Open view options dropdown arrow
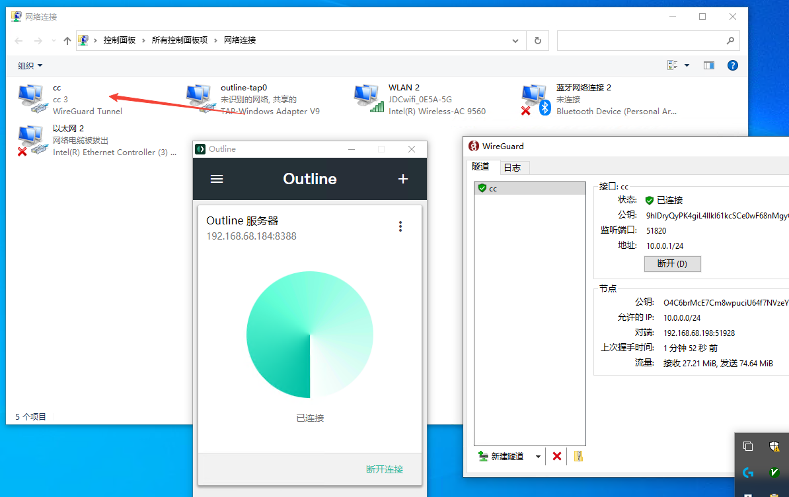 pos(687,65)
